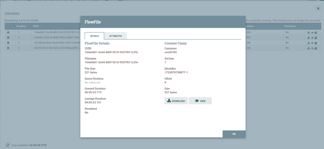
Task: Click the Penalized column header
Action: click(290, 26)
